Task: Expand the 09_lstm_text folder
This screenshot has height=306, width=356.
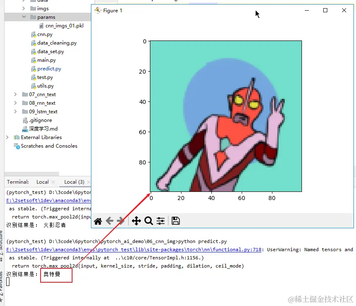Action: (x=16, y=112)
